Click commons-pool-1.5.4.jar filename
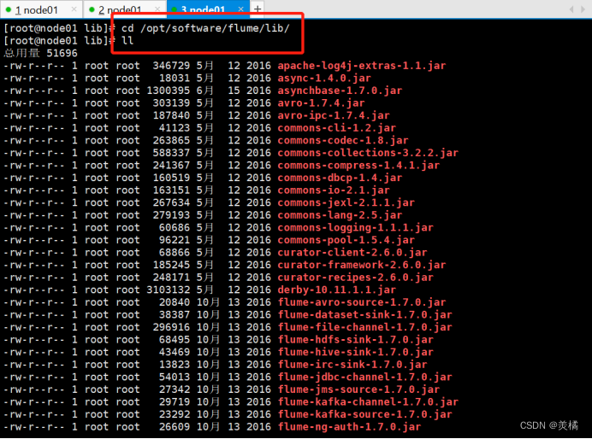The height and width of the screenshot is (439, 592). click(x=346, y=240)
